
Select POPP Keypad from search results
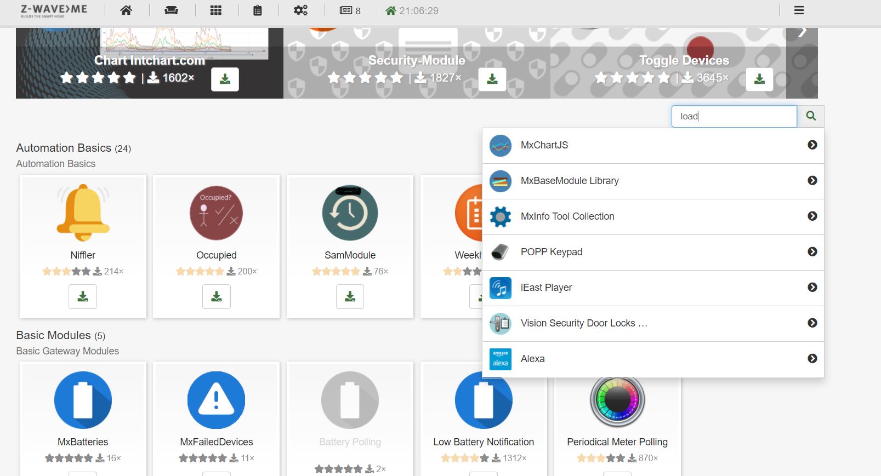551,252
